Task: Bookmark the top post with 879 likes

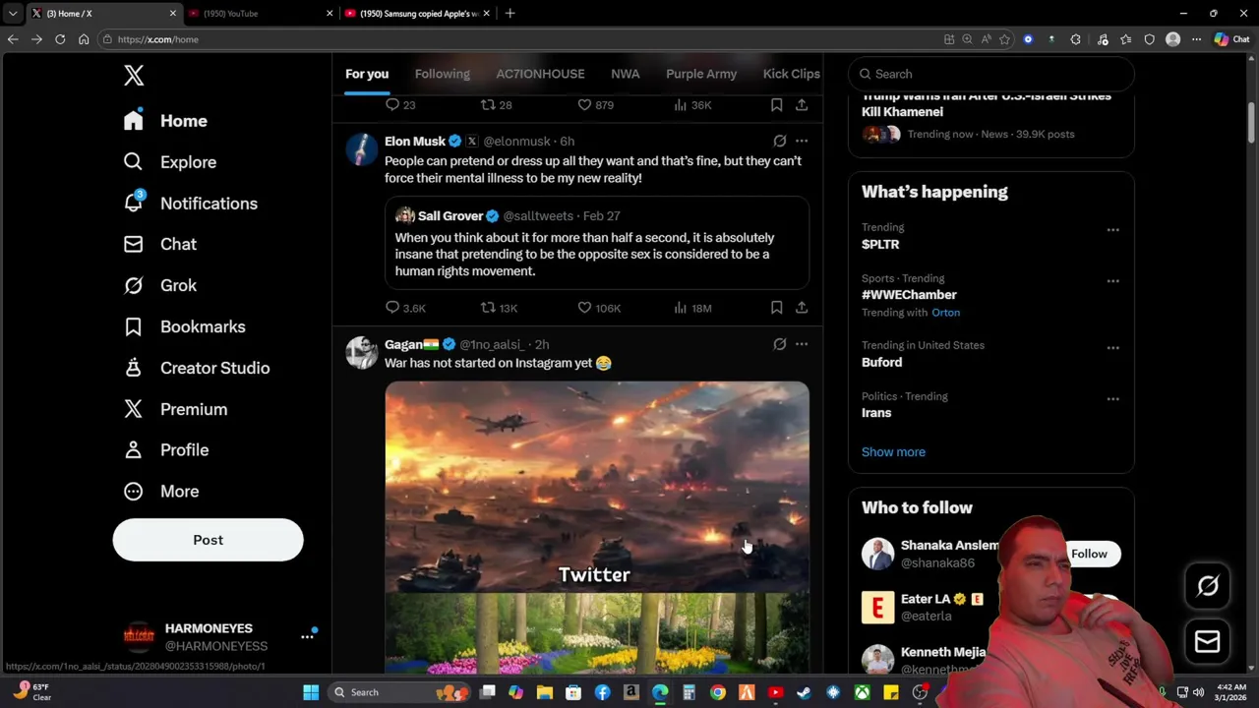Action: click(x=776, y=105)
